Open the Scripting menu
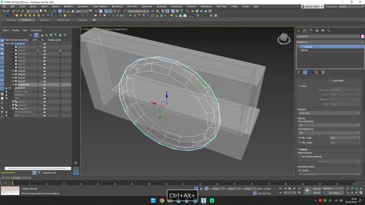The width and height of the screenshot is (365, 205). [x=161, y=6]
